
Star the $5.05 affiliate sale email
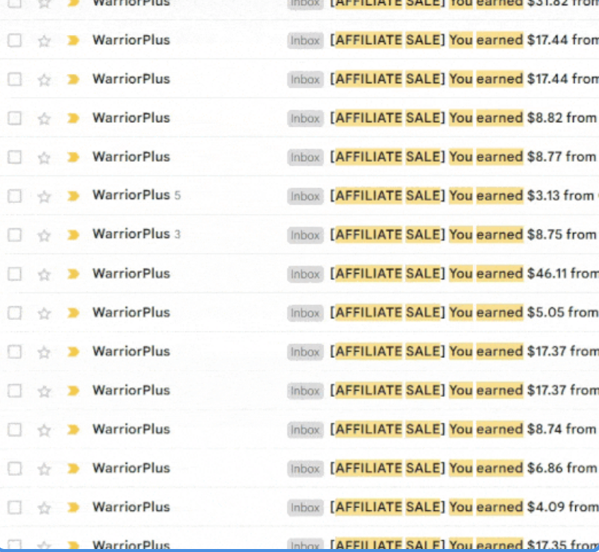(x=44, y=313)
